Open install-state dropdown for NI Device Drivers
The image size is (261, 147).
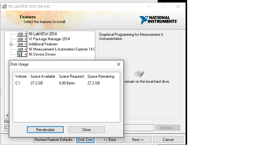[22, 54]
